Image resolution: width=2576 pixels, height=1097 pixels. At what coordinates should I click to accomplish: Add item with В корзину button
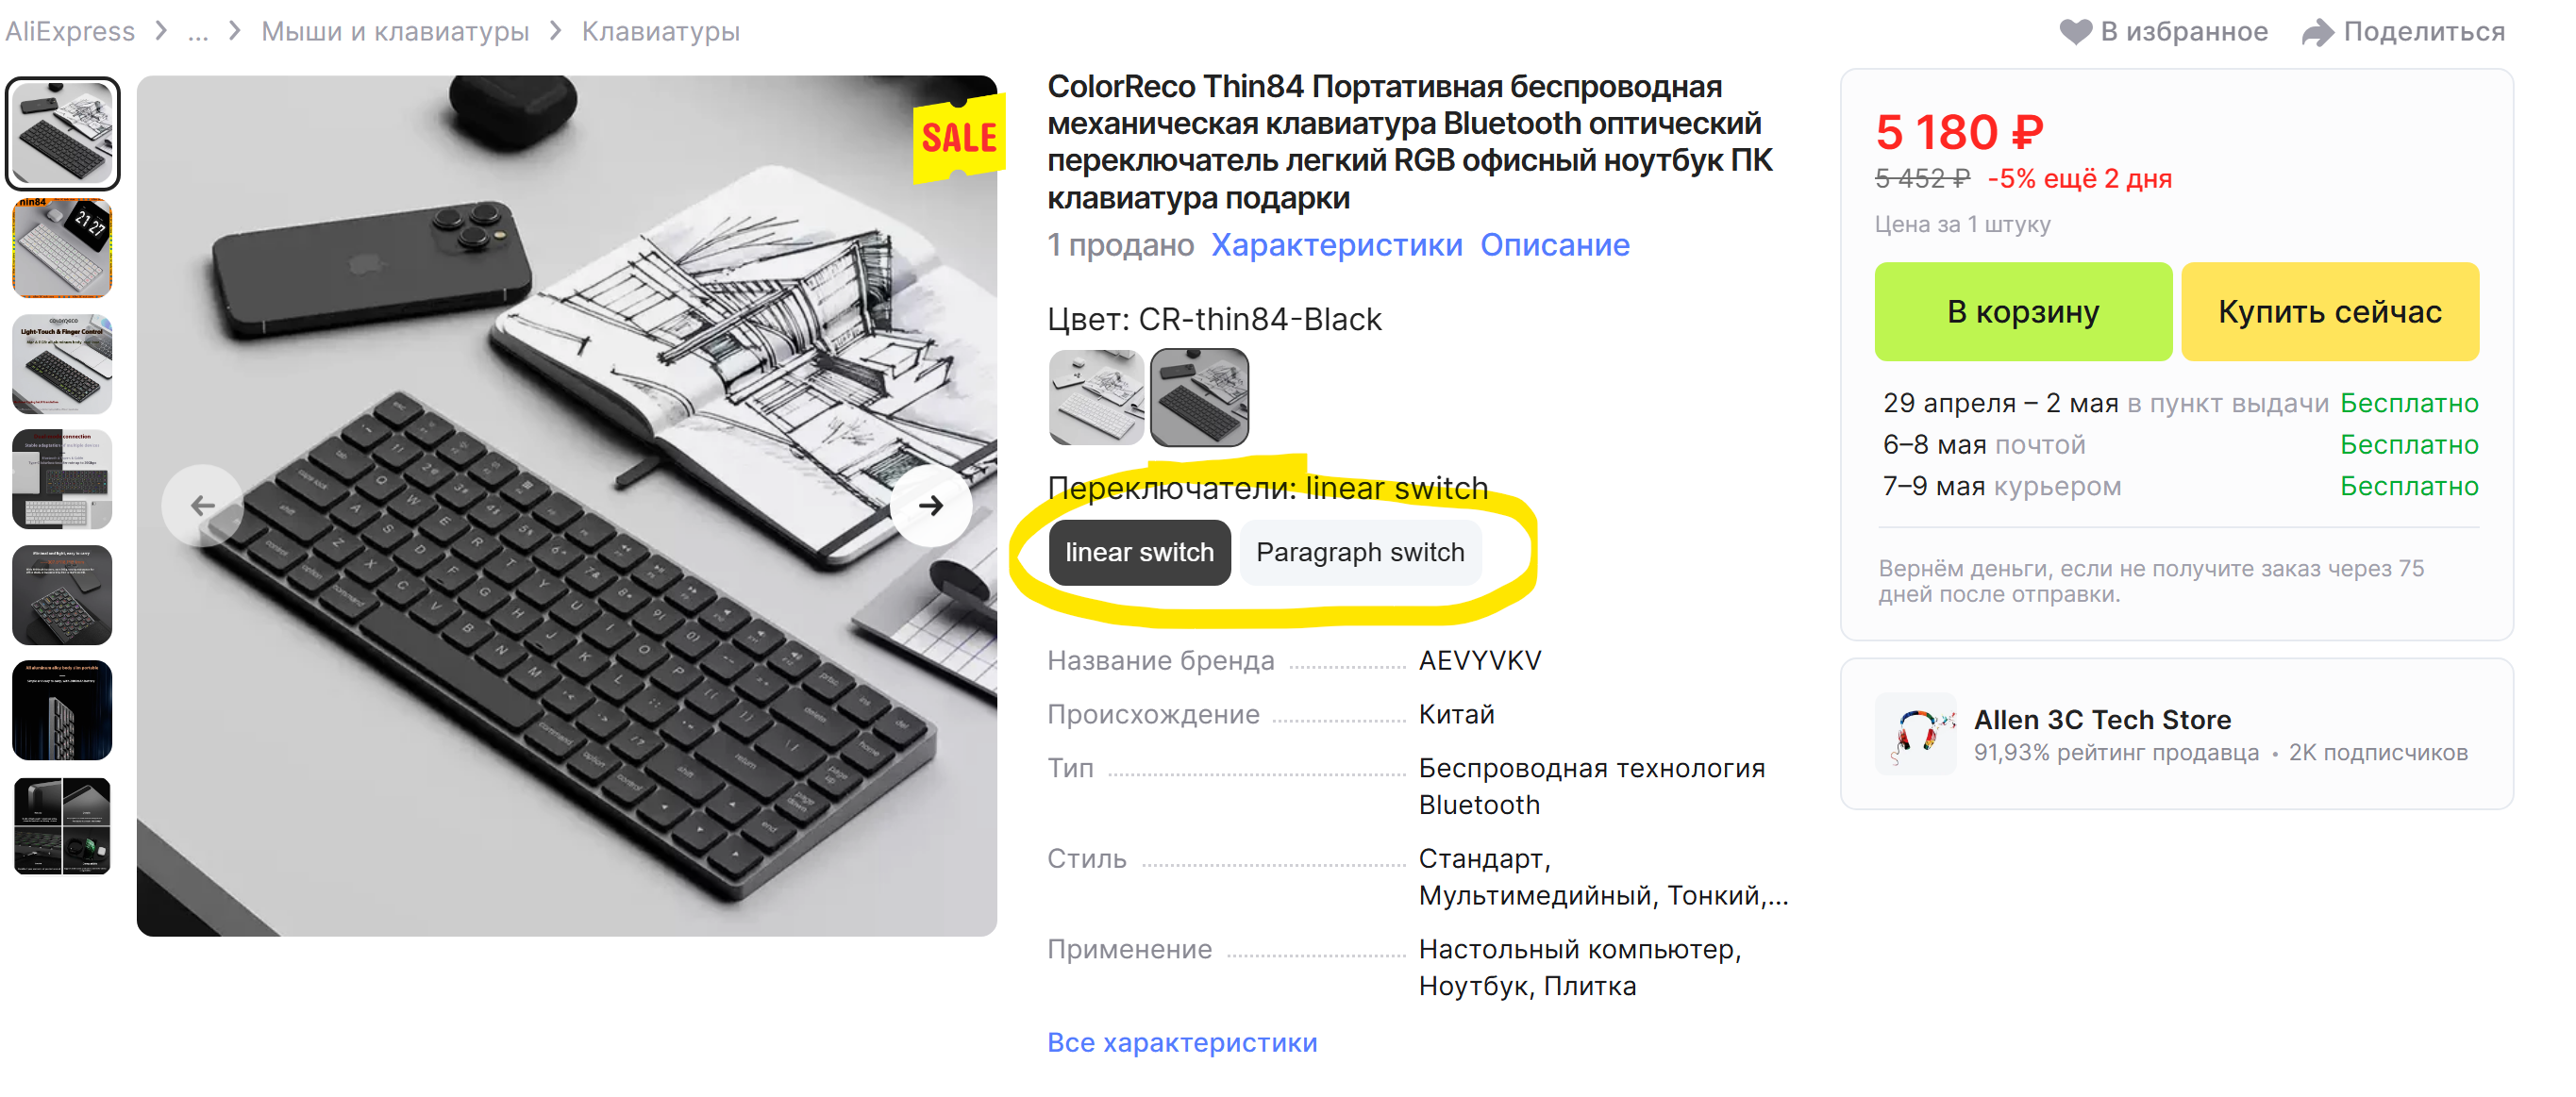2023,312
